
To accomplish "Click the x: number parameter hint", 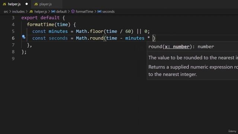I will tap(177, 47).
